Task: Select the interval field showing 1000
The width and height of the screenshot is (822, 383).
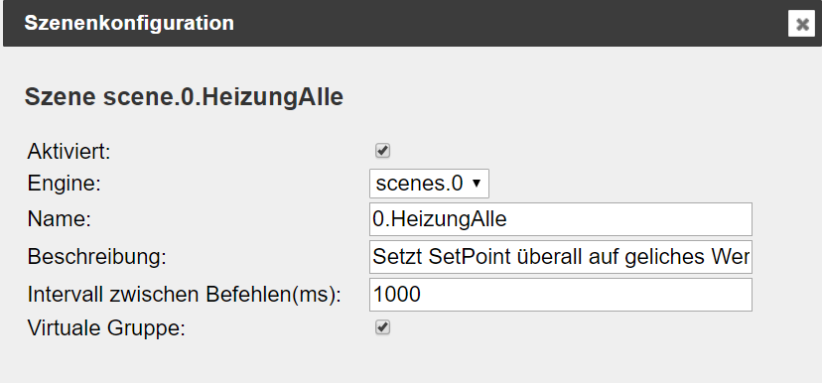Action: pos(560,295)
